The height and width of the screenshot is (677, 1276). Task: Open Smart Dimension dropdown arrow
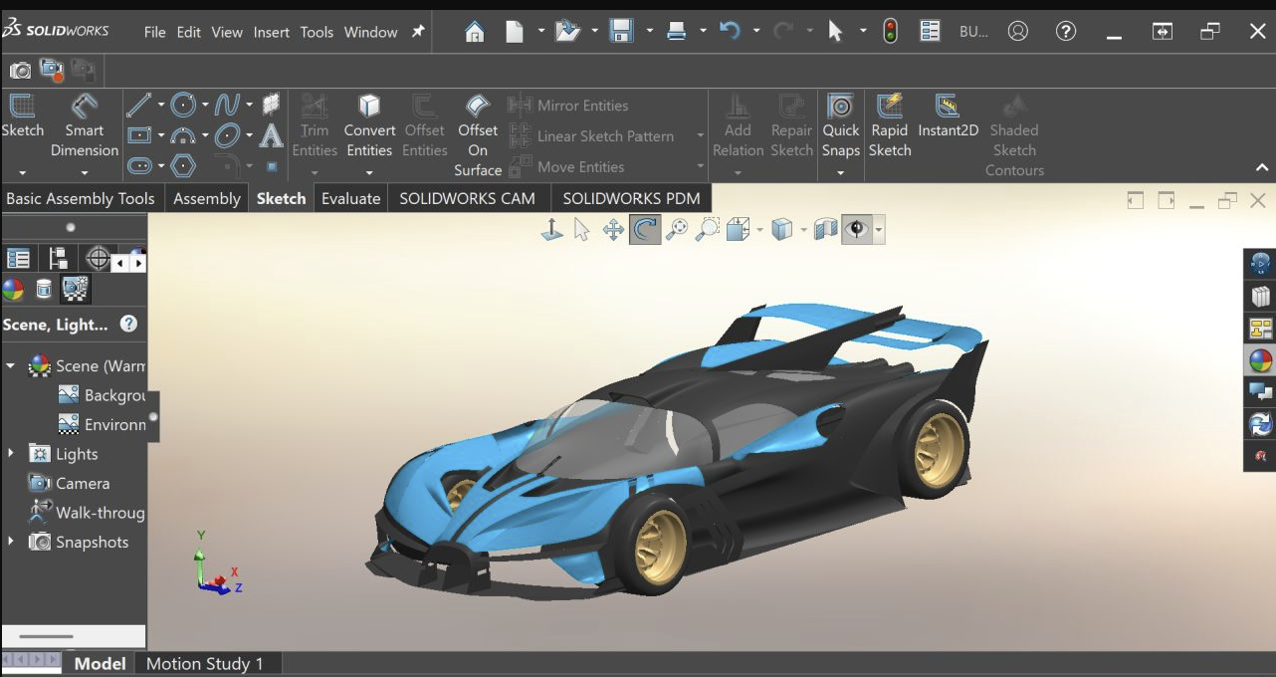85,172
